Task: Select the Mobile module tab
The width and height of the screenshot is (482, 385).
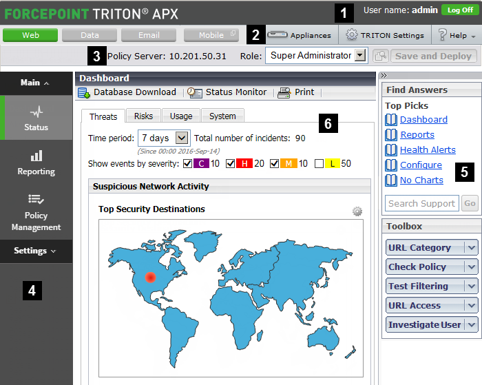Action: 211,35
